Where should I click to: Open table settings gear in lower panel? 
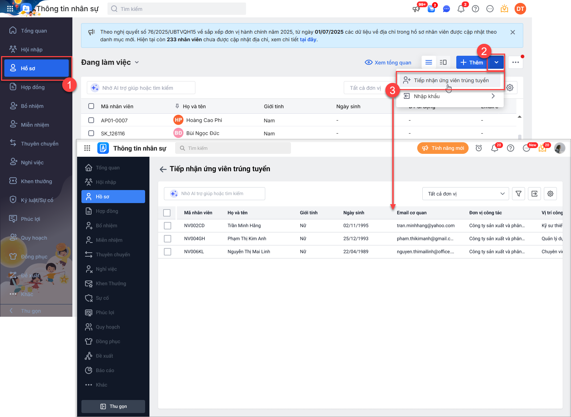550,194
